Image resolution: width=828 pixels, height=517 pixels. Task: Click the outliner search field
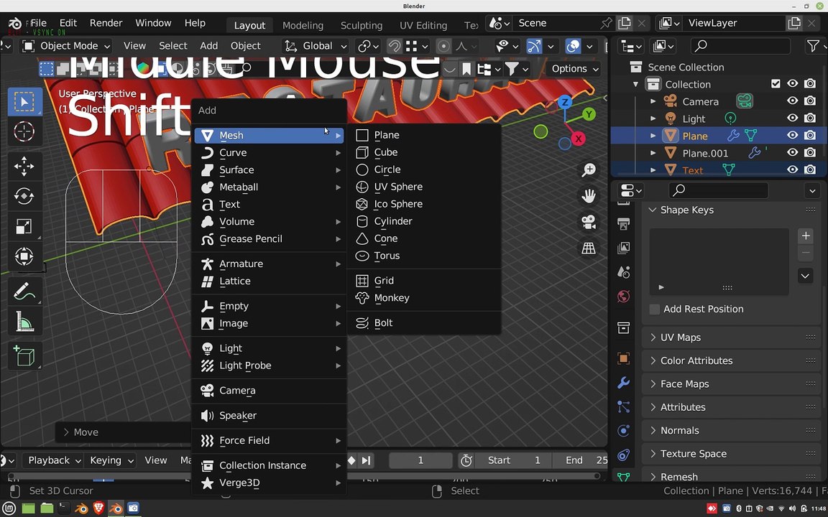740,46
